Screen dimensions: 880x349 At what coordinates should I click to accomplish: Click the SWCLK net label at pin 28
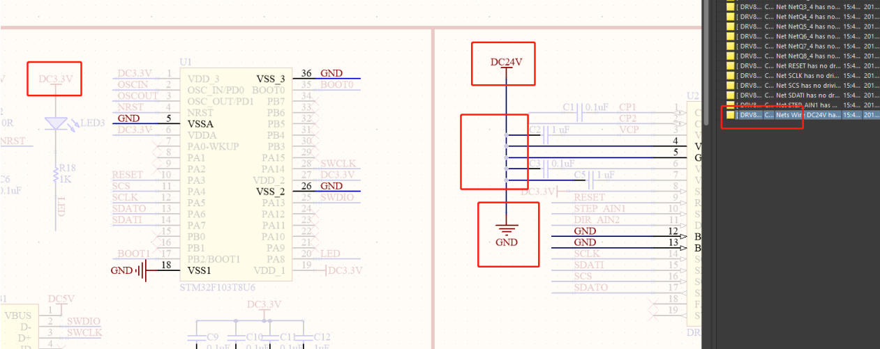[338, 164]
